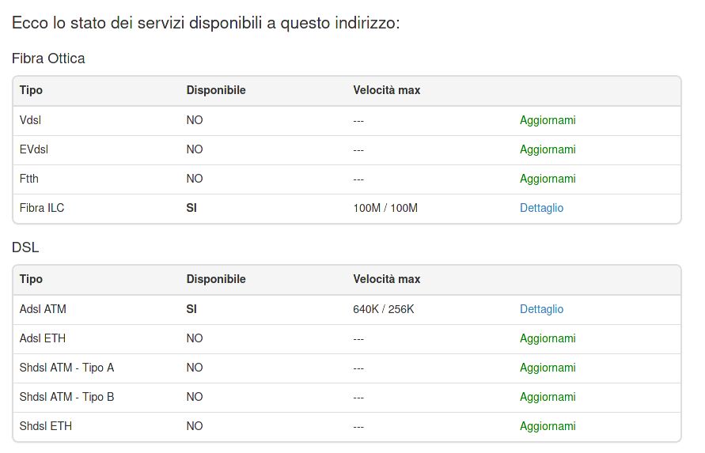This screenshot has width=705, height=453.
Task: Click Aggiornami link in the Ftth row
Action: click(548, 179)
